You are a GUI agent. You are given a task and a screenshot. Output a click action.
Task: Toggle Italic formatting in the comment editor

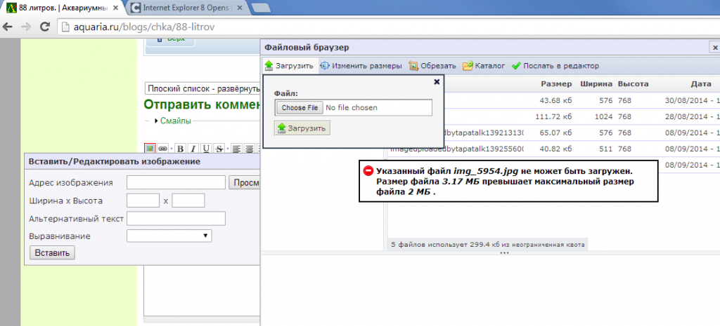193,149
